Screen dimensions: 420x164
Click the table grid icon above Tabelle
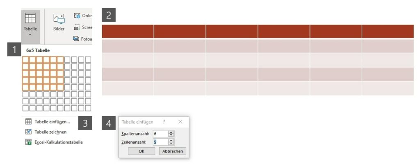point(30,18)
